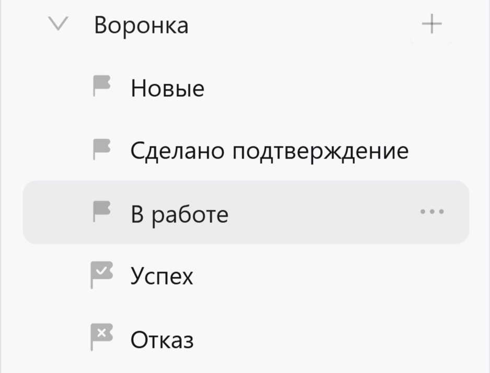Viewport: 490px width, 373px height.
Task: Click the word подтверждение in the stage list
Action: click(x=320, y=151)
